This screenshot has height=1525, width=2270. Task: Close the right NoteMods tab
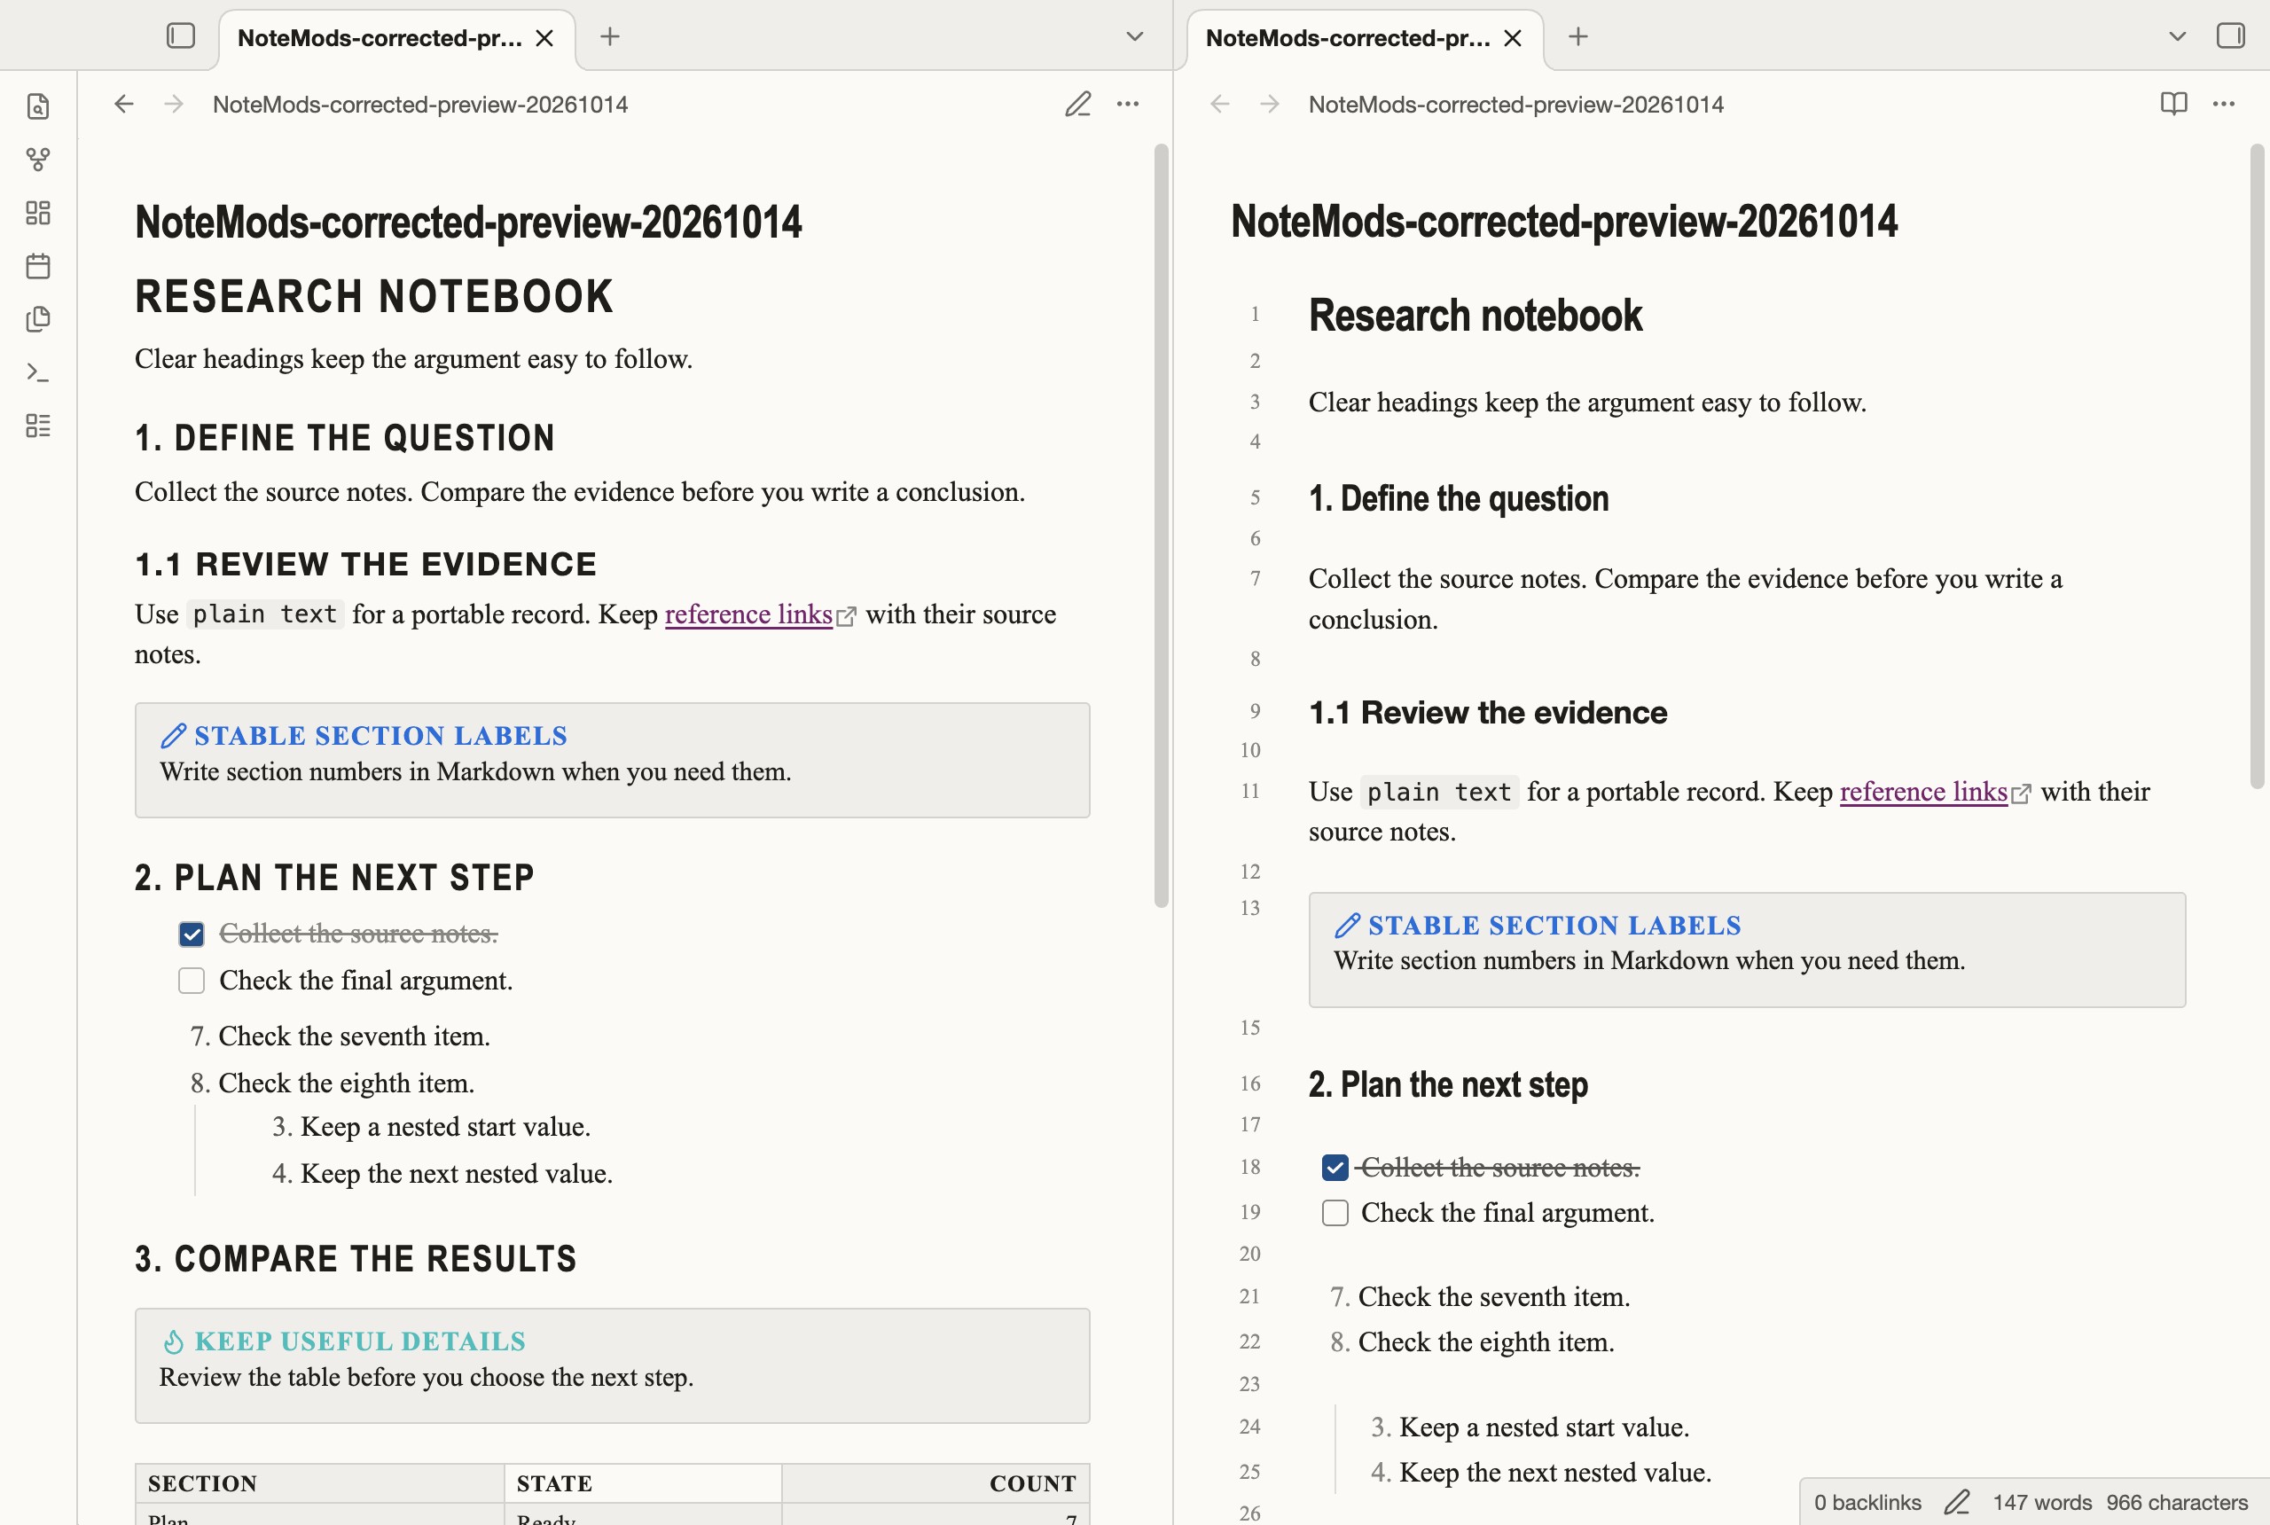point(1513,38)
